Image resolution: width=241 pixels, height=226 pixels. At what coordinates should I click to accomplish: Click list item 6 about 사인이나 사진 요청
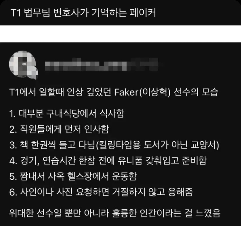[101, 192]
